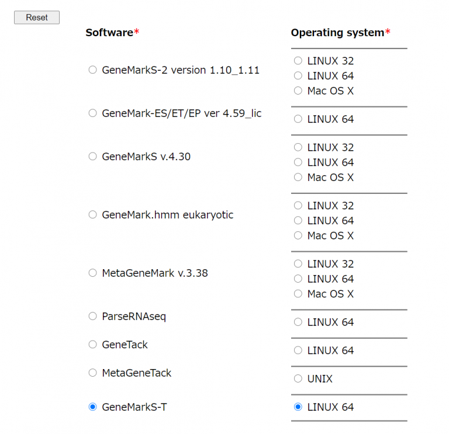
Task: Select LINUX 32 for MetaGeneMark v.3.38
Action: (x=298, y=264)
